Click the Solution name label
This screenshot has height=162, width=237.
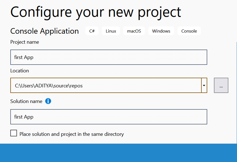pos(26,101)
